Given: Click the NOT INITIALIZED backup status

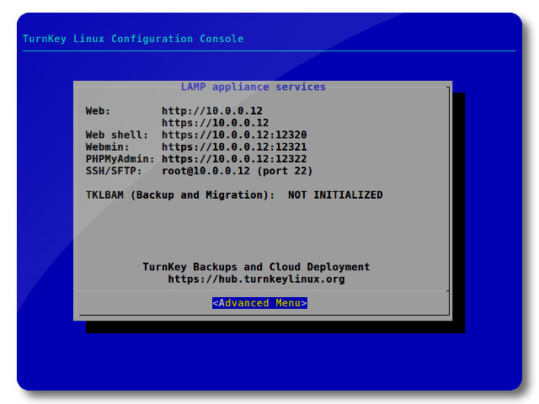Looking at the screenshot, I should click(x=335, y=195).
